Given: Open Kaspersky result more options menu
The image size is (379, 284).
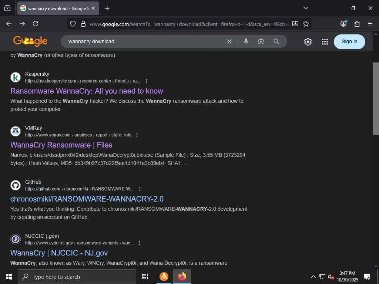Looking at the screenshot, I should [x=147, y=81].
